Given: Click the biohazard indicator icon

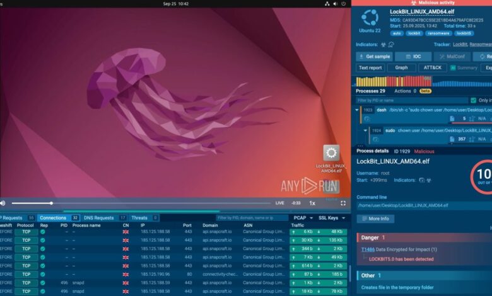Looking at the screenshot, I should (383, 45).
